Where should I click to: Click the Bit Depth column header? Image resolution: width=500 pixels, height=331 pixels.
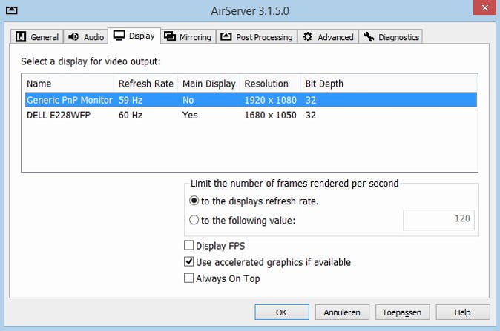click(x=324, y=84)
